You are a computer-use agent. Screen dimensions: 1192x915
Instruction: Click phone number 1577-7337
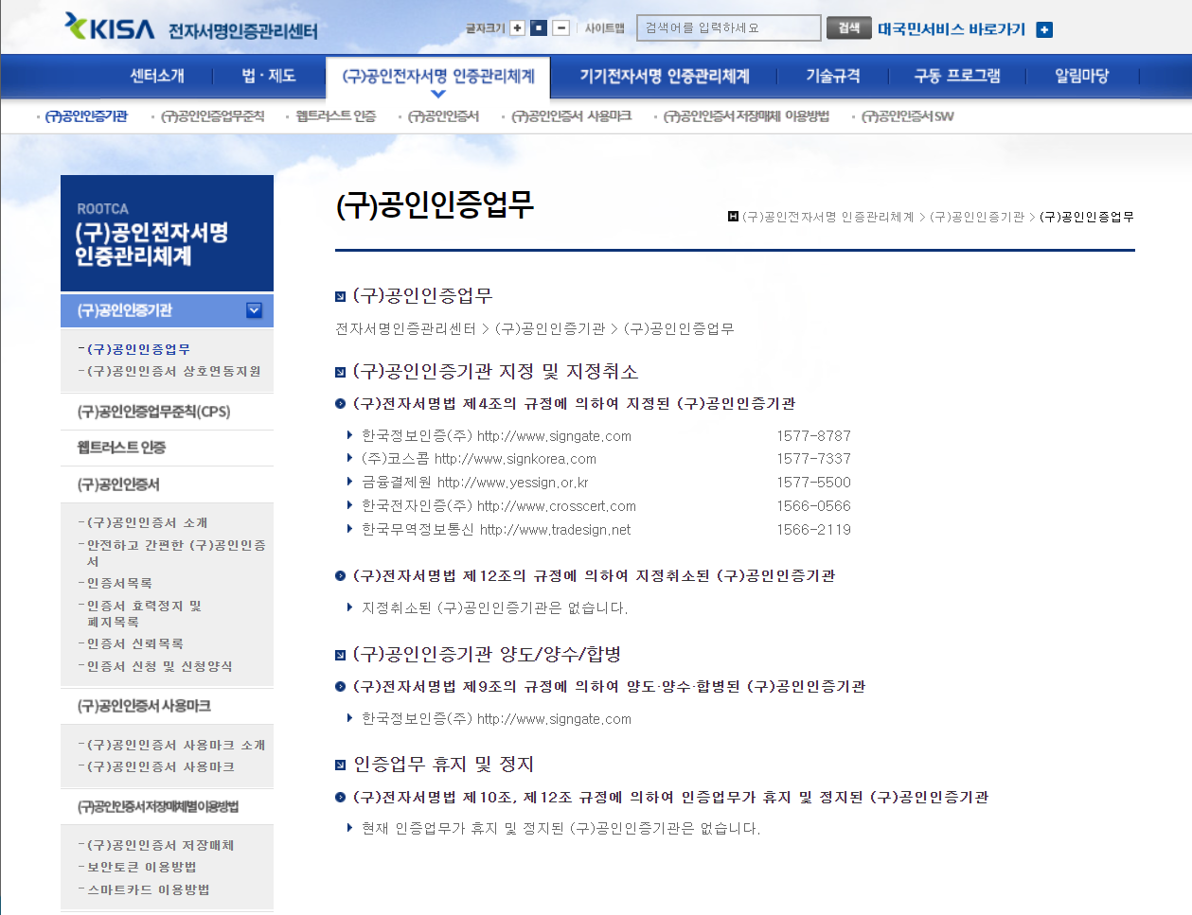click(x=813, y=459)
